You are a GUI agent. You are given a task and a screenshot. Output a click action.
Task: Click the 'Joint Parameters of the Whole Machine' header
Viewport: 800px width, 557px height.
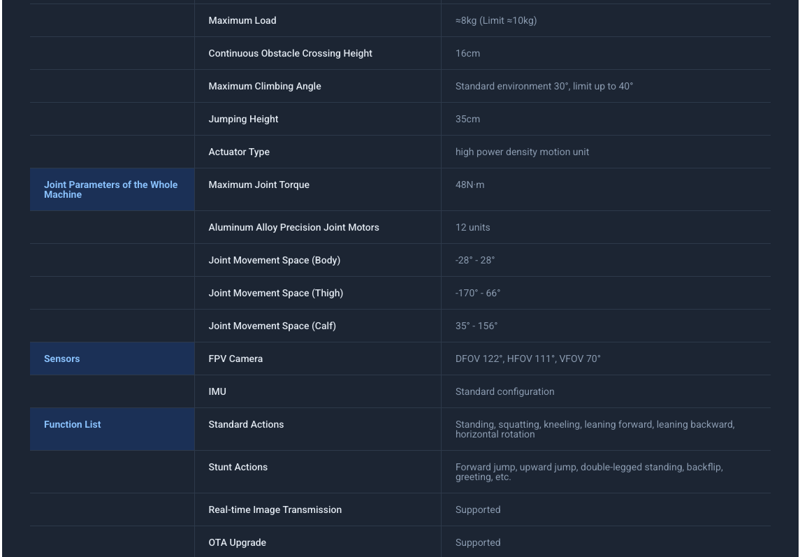[111, 189]
